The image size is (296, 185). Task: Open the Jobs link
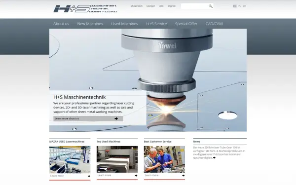(161, 6)
